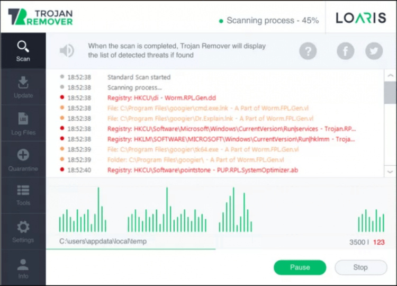Click the red detected threats count 123
The image size is (397, 286).
[379, 242]
